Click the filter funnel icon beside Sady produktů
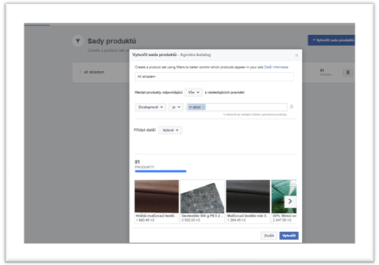 click(x=78, y=41)
